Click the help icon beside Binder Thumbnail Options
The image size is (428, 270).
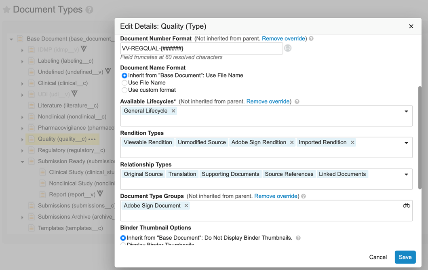pyautogui.click(x=298, y=238)
